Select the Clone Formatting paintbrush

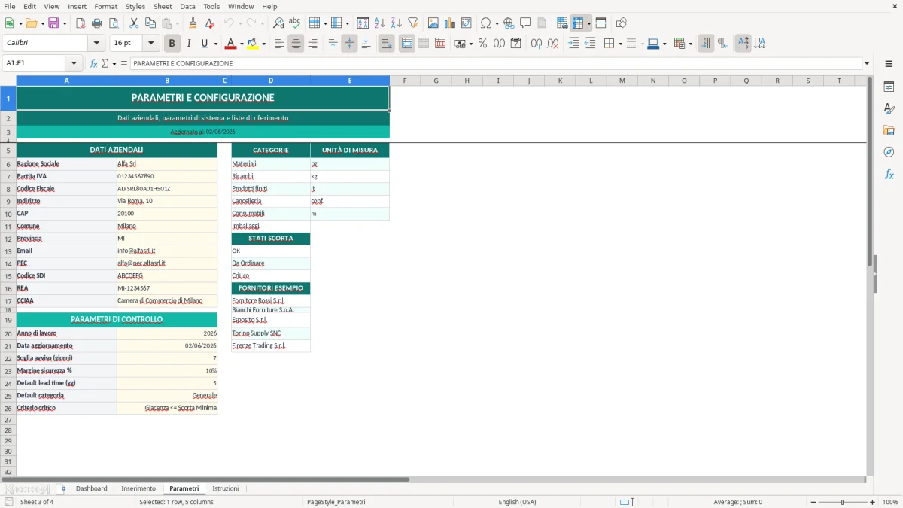click(193, 23)
